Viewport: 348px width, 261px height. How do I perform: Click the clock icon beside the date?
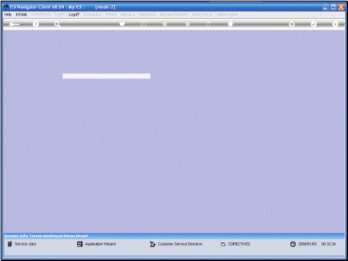[x=293, y=244]
